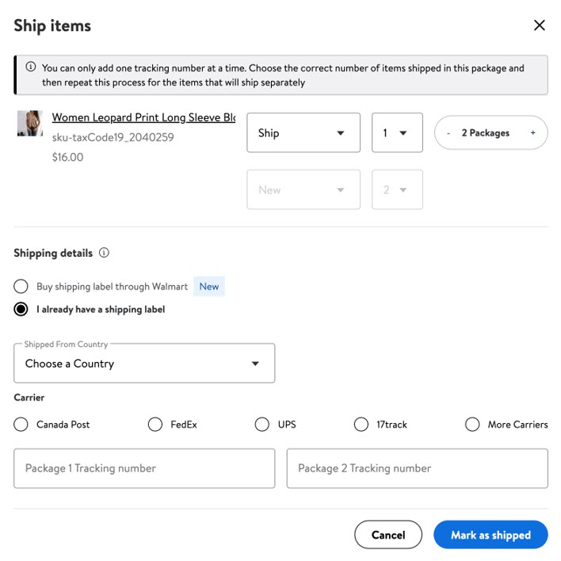Image resolution: width=561 pixels, height=561 pixels.
Task: Increase package count with plus button
Action: click(533, 133)
